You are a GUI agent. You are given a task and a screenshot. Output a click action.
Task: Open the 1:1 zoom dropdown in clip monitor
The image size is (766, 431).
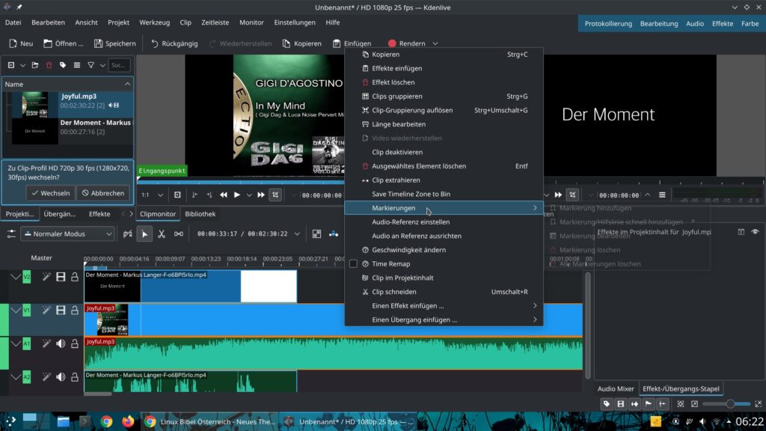pyautogui.click(x=153, y=195)
